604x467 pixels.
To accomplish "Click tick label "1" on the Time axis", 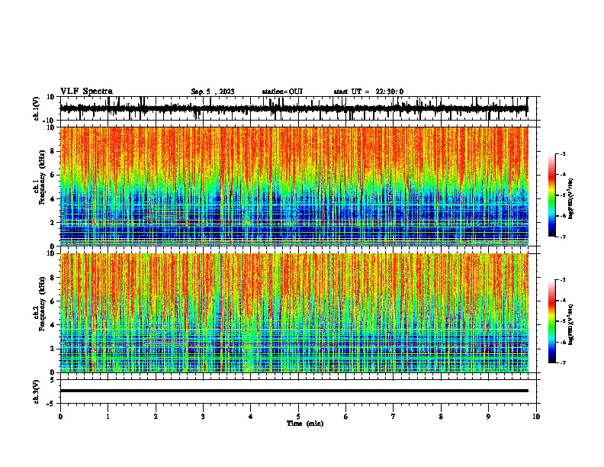I will point(108,417).
